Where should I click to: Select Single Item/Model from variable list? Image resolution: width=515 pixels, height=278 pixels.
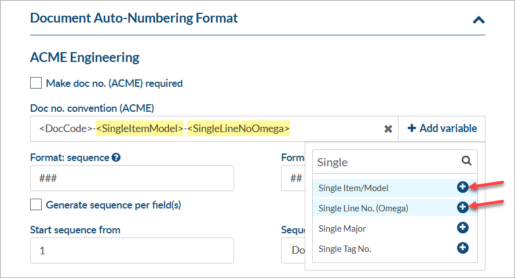(x=353, y=188)
